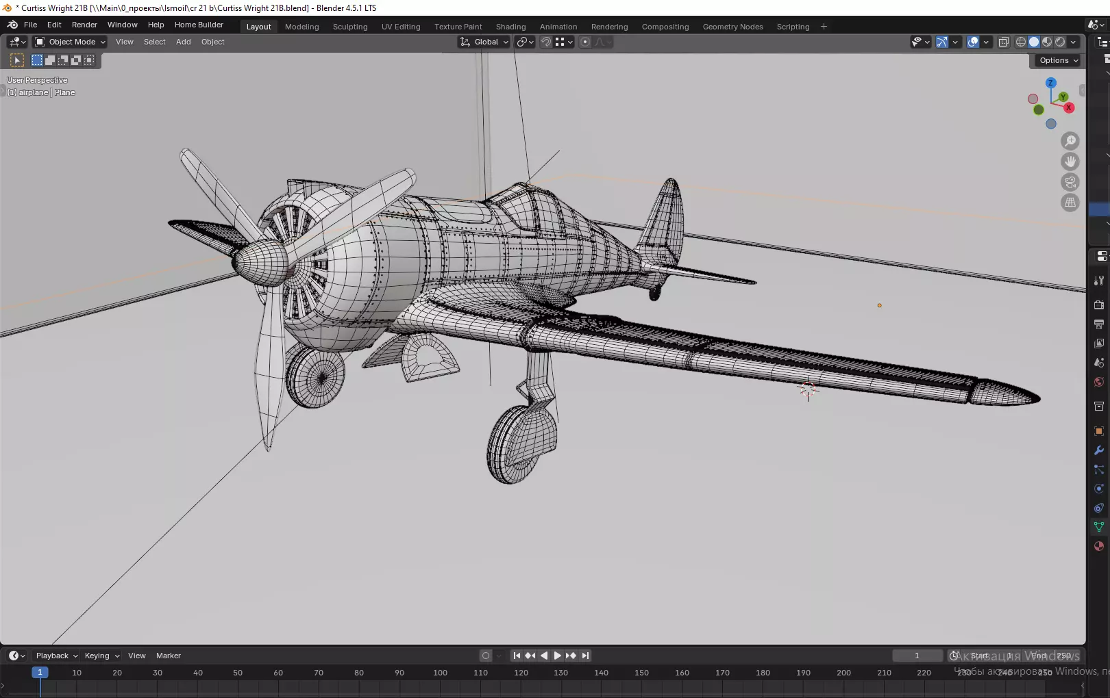Open the Blender logo menu
The width and height of the screenshot is (1110, 698).
click(12, 25)
